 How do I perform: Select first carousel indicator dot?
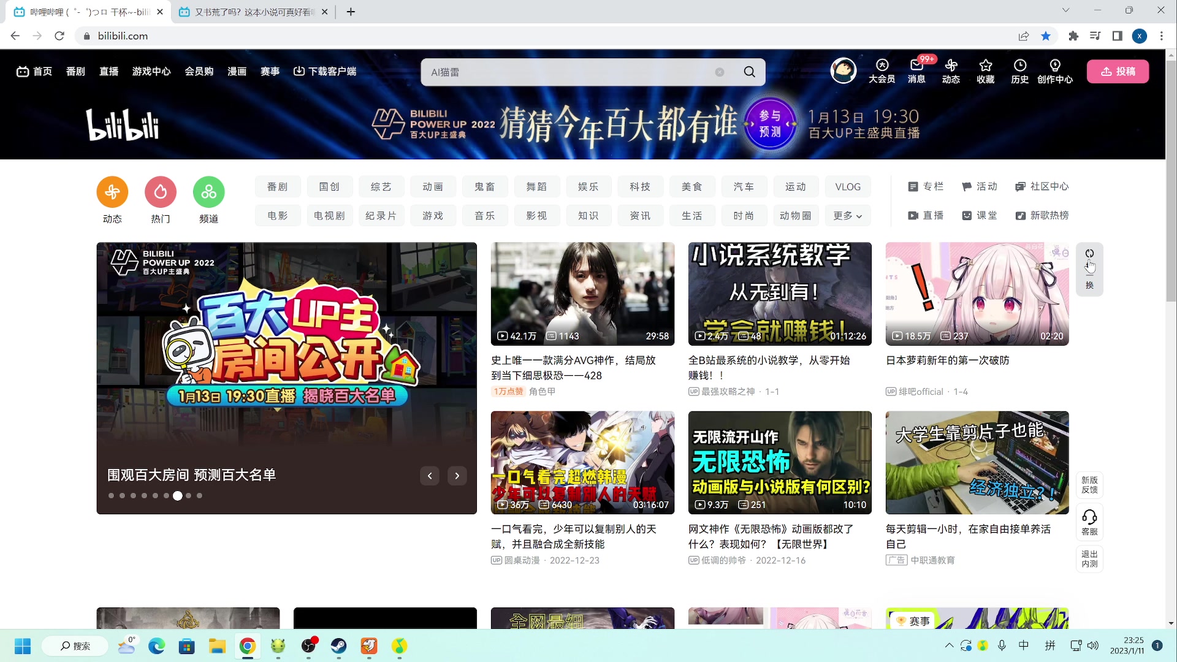coord(111,496)
